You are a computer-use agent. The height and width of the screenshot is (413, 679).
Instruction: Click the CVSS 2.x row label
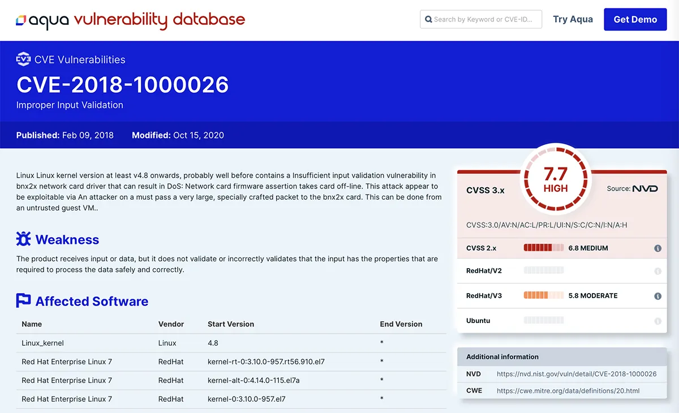(481, 248)
